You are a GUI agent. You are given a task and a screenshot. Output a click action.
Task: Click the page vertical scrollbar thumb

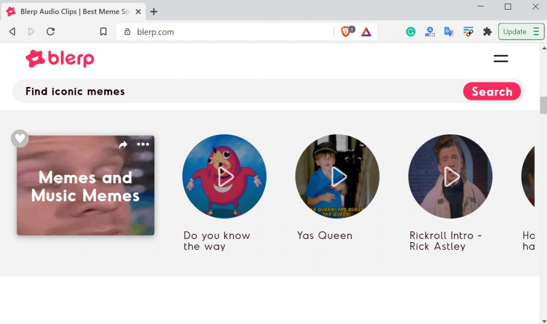point(543,105)
